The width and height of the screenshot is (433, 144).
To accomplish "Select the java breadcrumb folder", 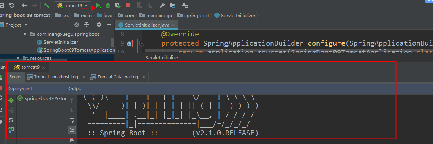I will pyautogui.click(x=104, y=16).
